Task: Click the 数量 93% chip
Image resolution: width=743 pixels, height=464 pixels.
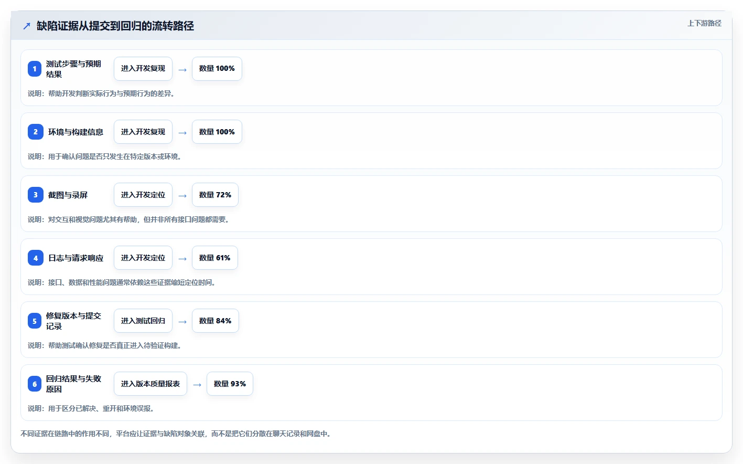Action: pos(230,384)
